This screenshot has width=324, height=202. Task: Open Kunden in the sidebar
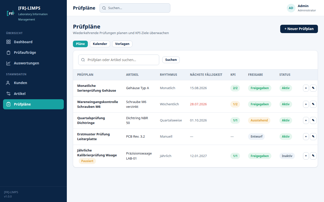[x=33, y=83]
